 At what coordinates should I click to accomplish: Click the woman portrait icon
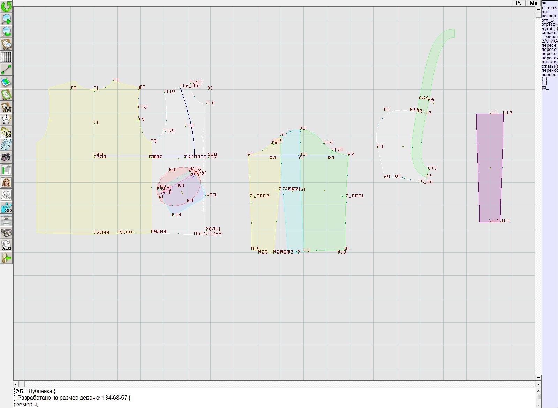pos(6,182)
